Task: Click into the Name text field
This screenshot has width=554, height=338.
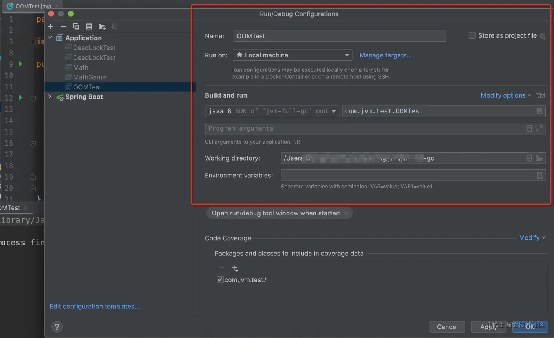Action: coord(339,36)
